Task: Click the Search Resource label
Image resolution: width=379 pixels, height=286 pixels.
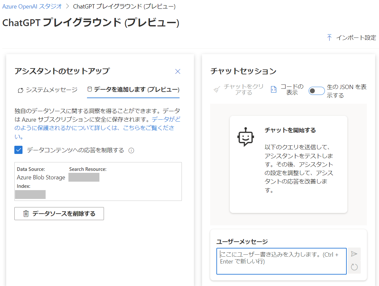Action: 88,169
